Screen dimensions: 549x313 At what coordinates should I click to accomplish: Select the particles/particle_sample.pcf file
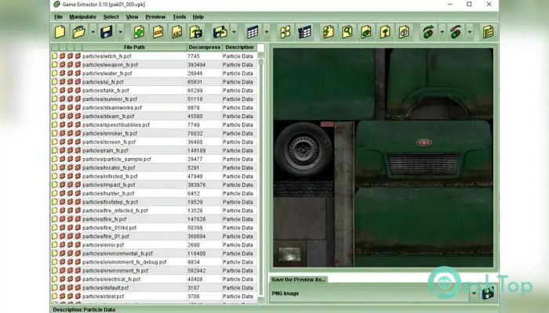coord(117,159)
